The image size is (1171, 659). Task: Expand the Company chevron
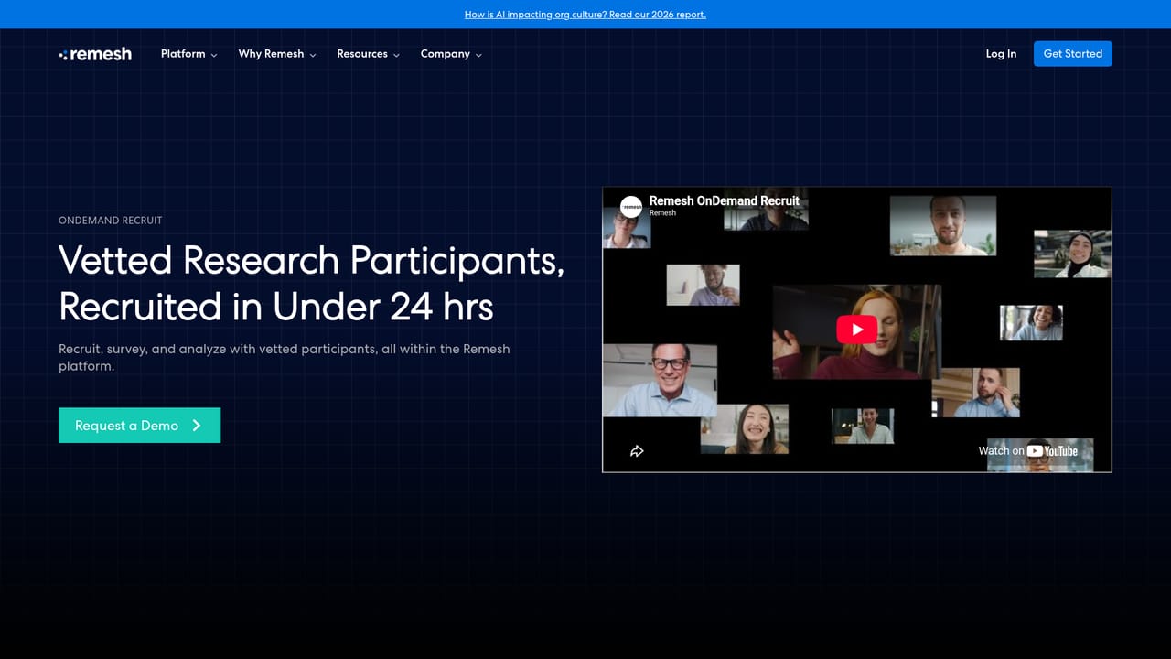[x=478, y=55]
